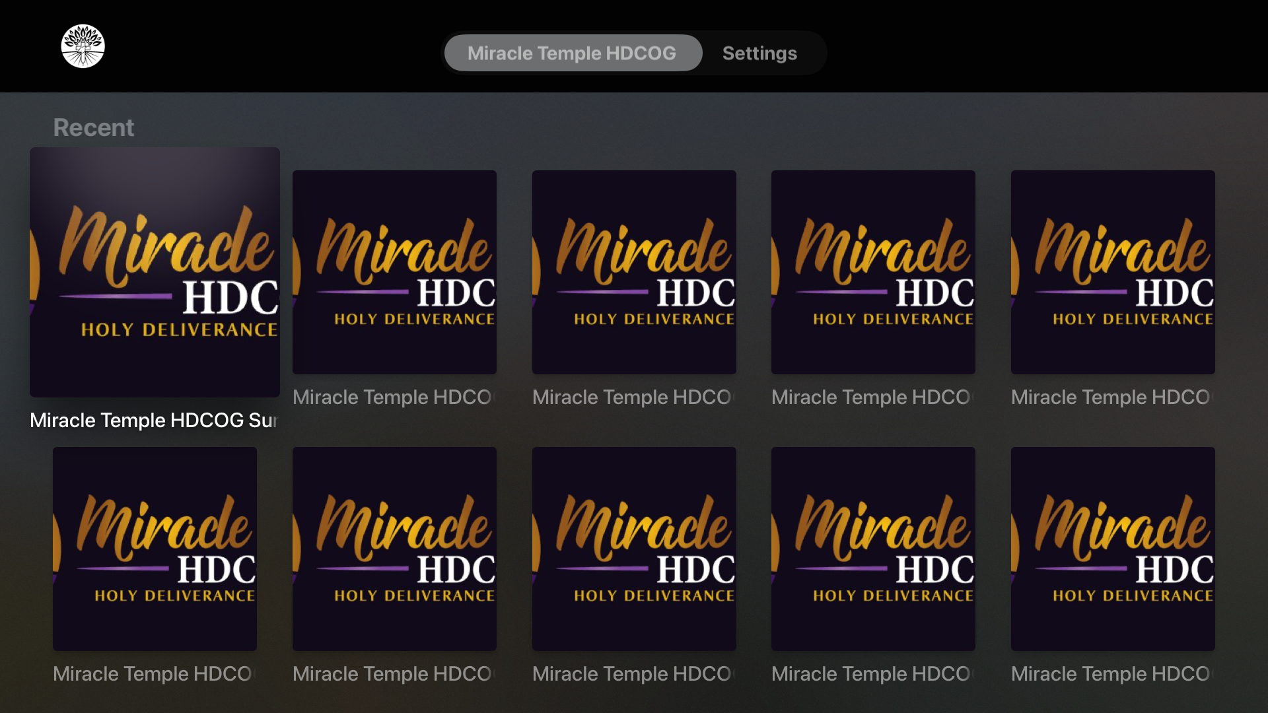Click the Recent section heading
Viewport: 1268px width, 713px height.
[94, 127]
